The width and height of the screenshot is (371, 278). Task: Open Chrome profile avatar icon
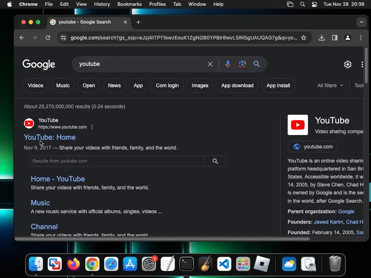(x=347, y=38)
